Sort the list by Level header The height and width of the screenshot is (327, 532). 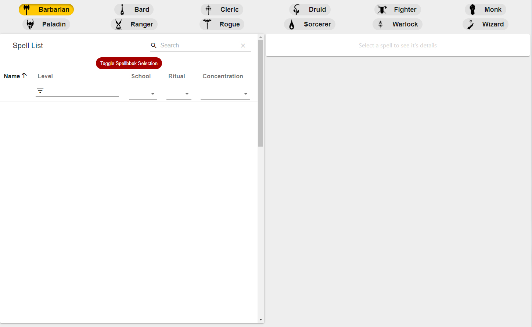[45, 76]
